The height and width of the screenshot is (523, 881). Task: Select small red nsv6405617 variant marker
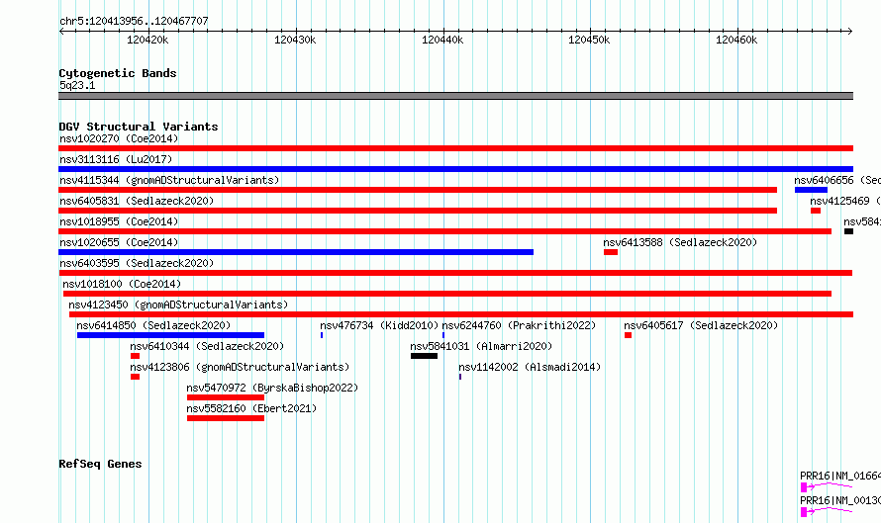coord(629,335)
